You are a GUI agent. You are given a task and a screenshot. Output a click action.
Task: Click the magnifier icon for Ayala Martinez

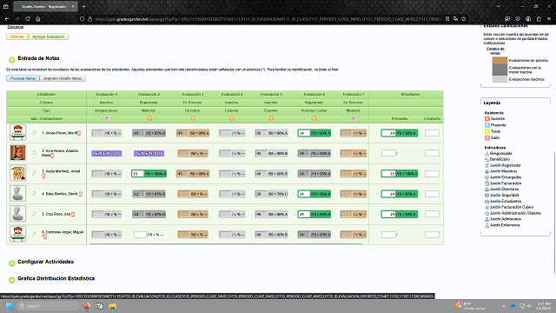pyautogui.click(x=35, y=173)
